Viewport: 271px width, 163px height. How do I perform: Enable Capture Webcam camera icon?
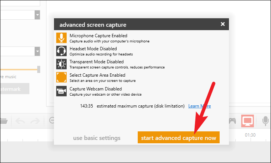61,91
